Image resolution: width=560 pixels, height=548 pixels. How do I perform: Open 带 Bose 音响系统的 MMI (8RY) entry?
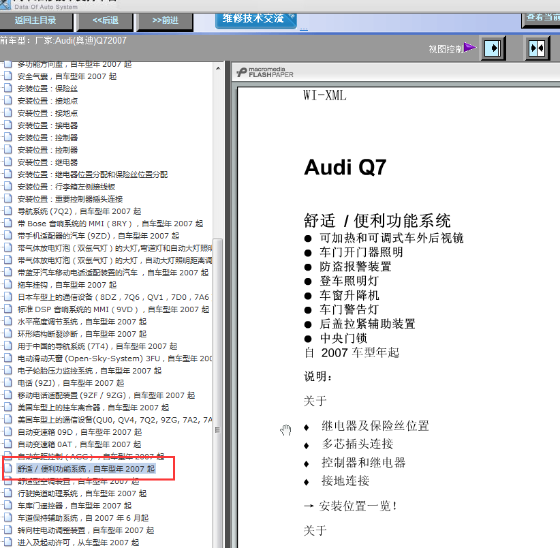coord(110,224)
